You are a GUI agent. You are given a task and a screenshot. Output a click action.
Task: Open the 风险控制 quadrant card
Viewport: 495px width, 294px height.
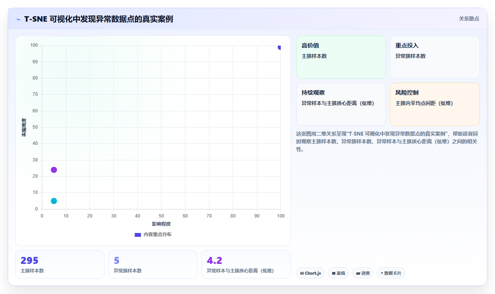pyautogui.click(x=435, y=104)
